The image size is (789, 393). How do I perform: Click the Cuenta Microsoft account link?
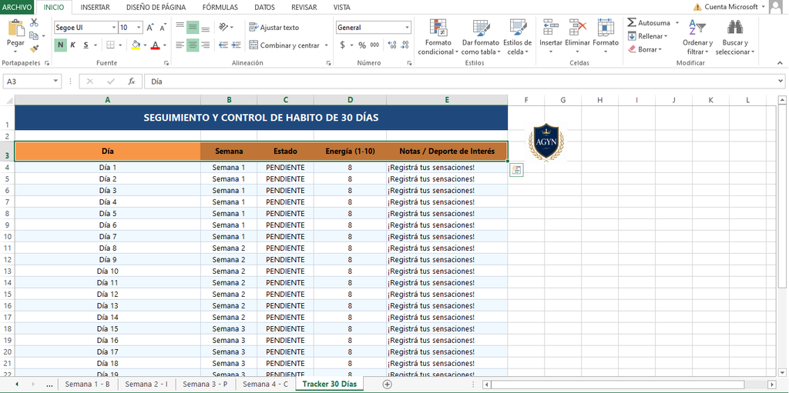[x=730, y=7]
